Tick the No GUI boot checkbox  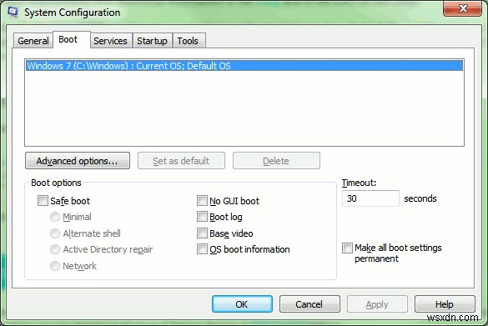click(x=202, y=201)
